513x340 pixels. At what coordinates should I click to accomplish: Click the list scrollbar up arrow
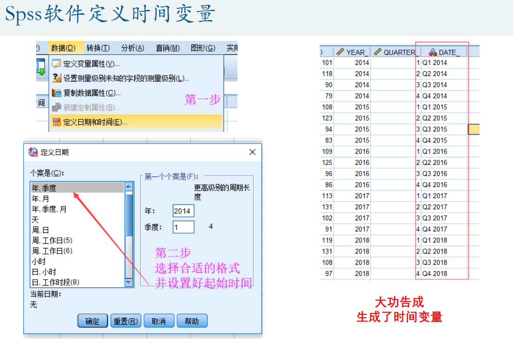coord(129,187)
